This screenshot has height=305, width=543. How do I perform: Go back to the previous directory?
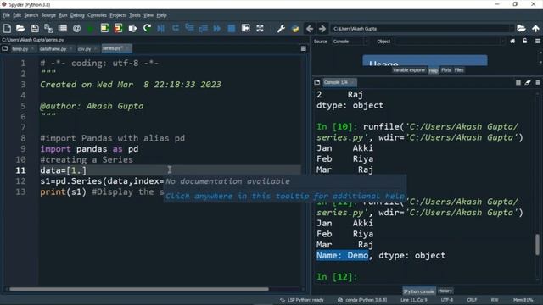tap(310, 28)
